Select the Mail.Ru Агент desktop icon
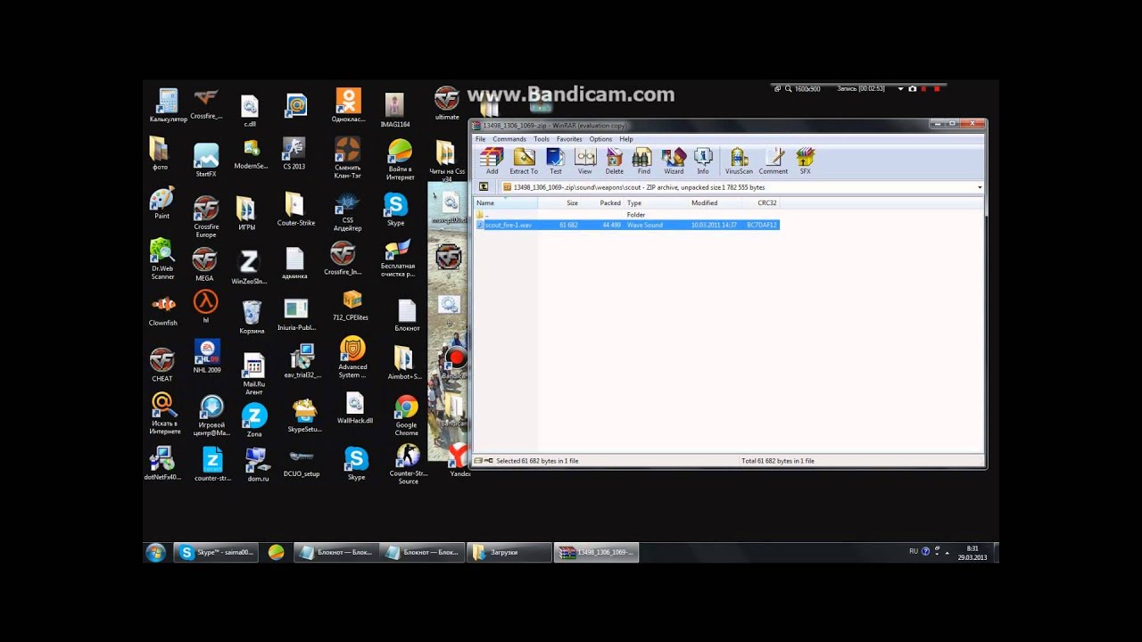1142x642 pixels. [x=253, y=374]
